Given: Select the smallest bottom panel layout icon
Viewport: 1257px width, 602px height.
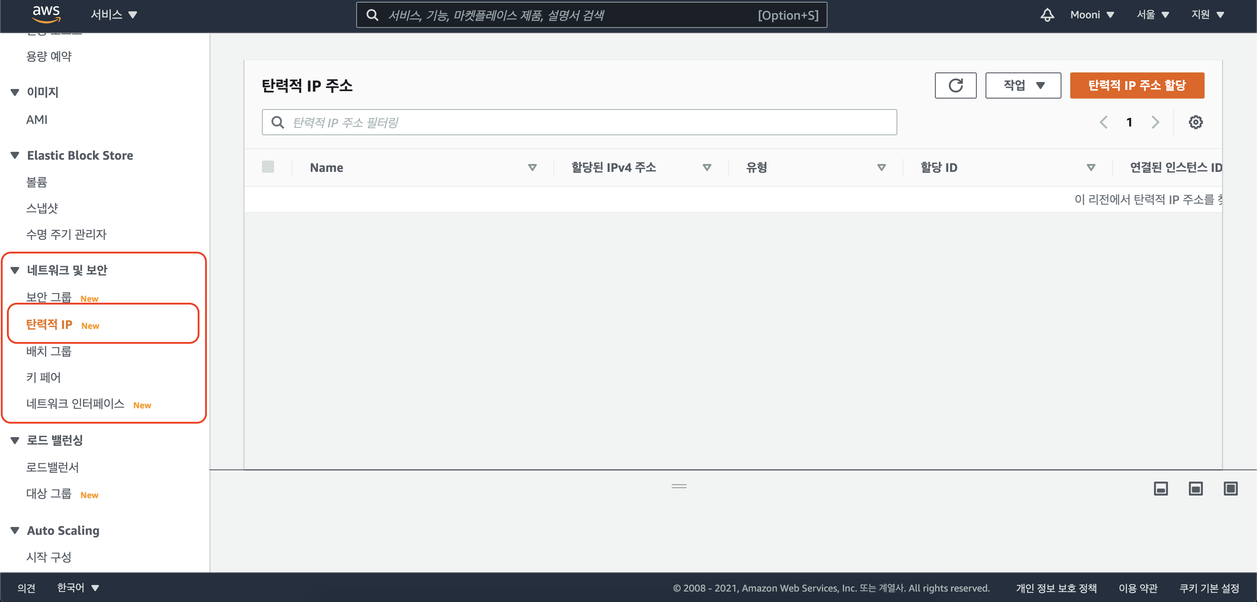Looking at the screenshot, I should pos(1161,488).
